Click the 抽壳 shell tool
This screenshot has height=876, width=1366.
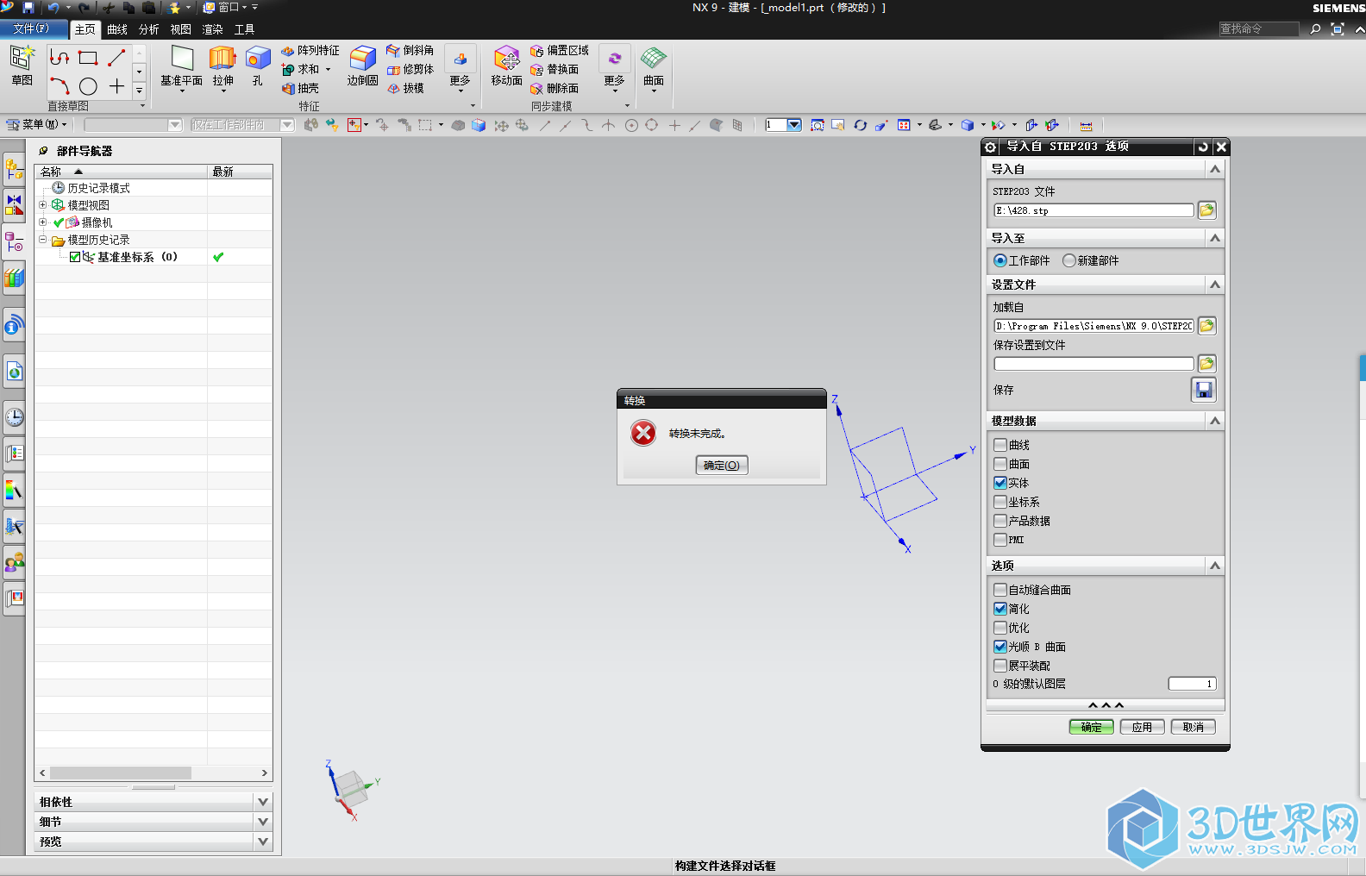[x=300, y=88]
